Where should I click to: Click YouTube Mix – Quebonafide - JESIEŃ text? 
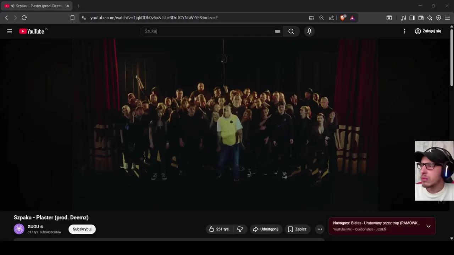click(x=360, y=229)
